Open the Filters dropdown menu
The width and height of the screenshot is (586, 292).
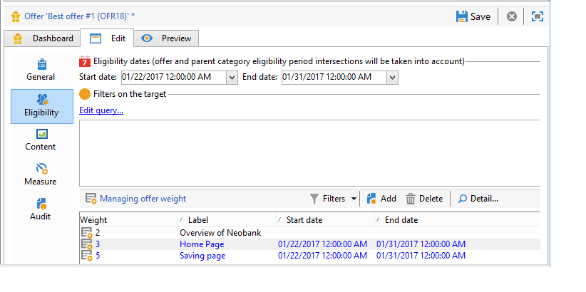334,199
